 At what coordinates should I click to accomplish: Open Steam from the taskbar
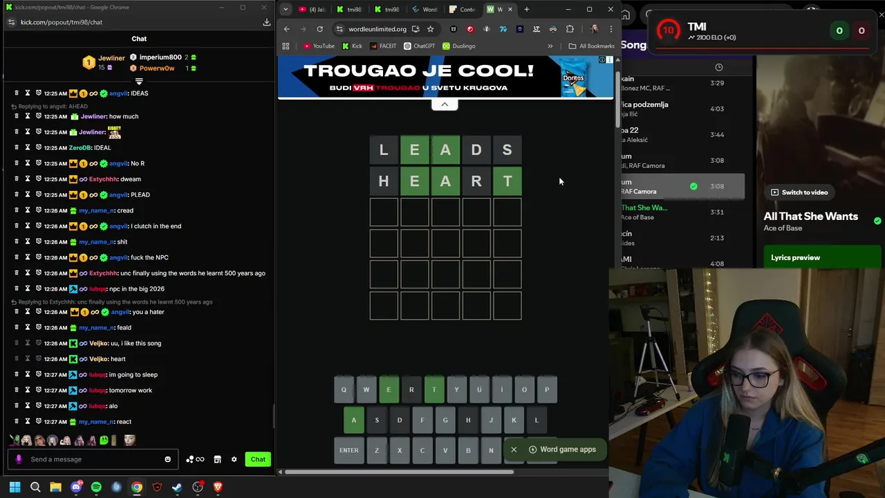pyautogui.click(x=177, y=487)
